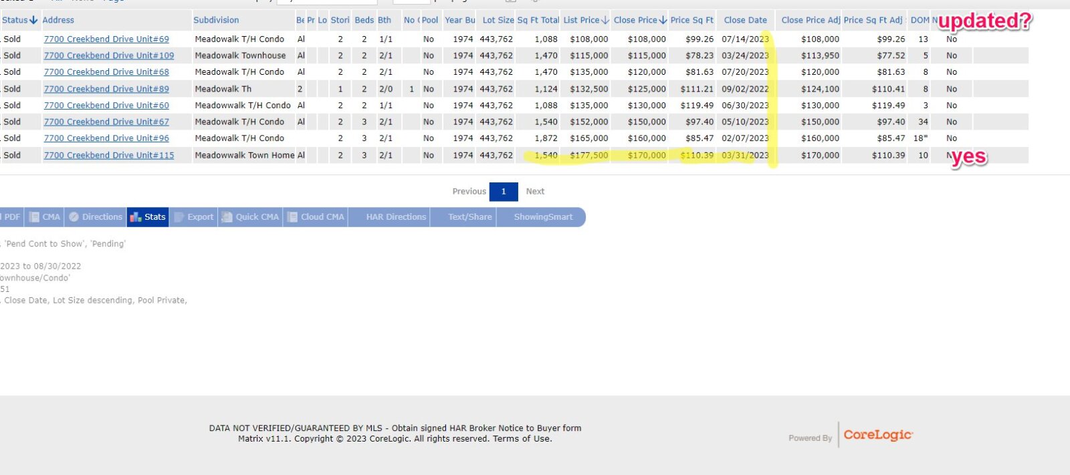Select the Meadowalk Townhouse subdivision cell
This screenshot has width=1070, height=475.
(x=240, y=55)
